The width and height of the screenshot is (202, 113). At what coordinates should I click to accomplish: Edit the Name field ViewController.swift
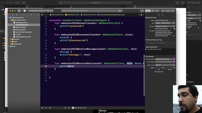(165, 20)
